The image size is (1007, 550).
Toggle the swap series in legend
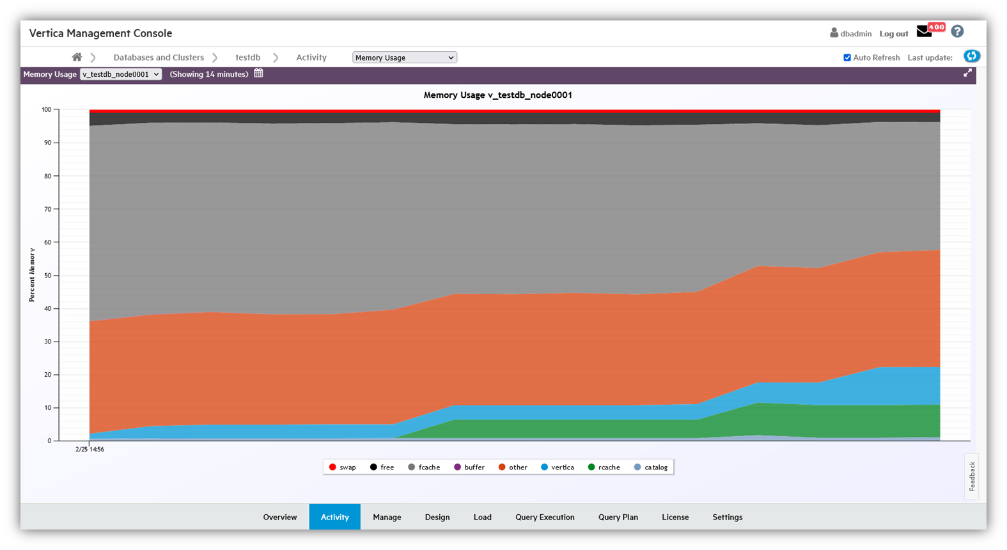pos(342,467)
